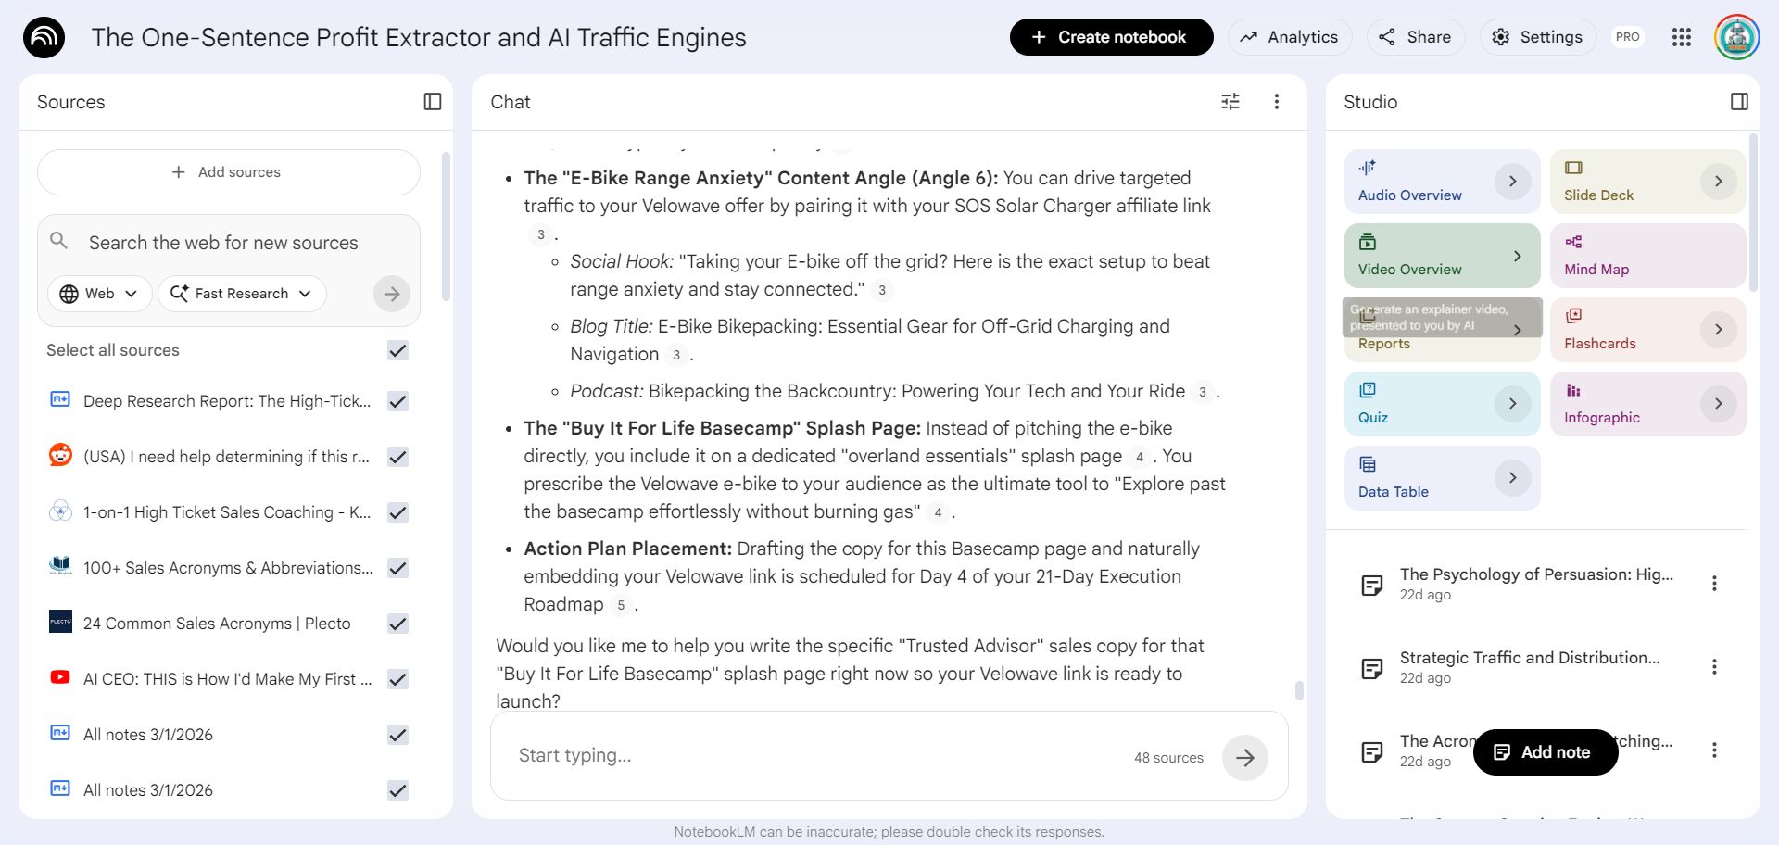
Task: Open options for Psychology of Persuasion note
Action: (1714, 584)
